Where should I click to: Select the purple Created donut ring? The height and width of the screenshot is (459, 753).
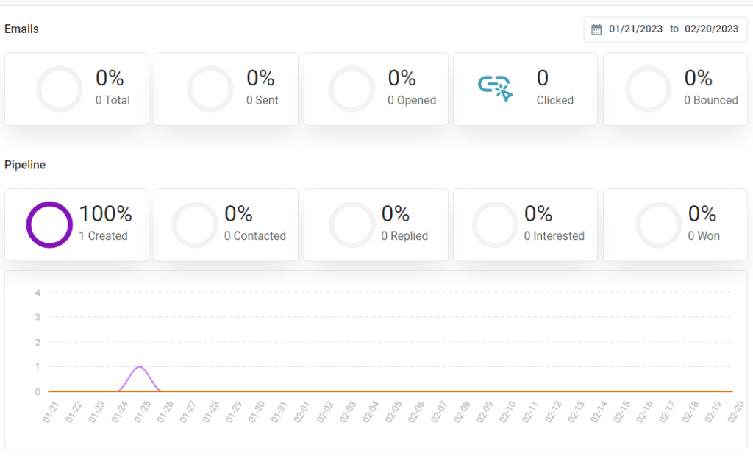tap(49, 224)
